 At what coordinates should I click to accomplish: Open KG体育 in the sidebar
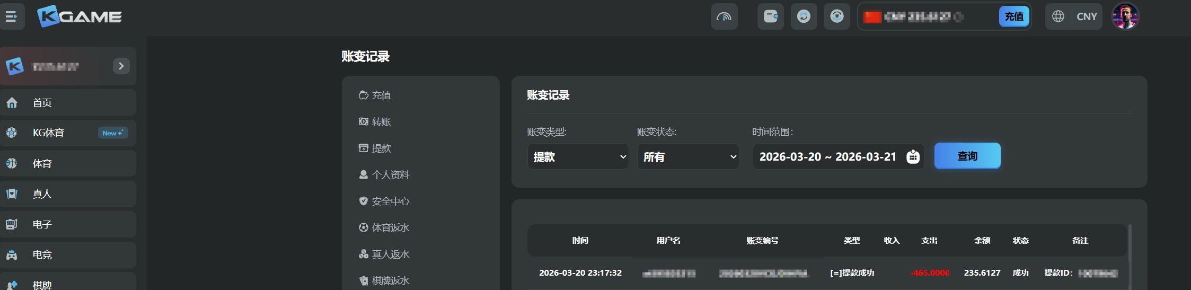[x=48, y=133]
